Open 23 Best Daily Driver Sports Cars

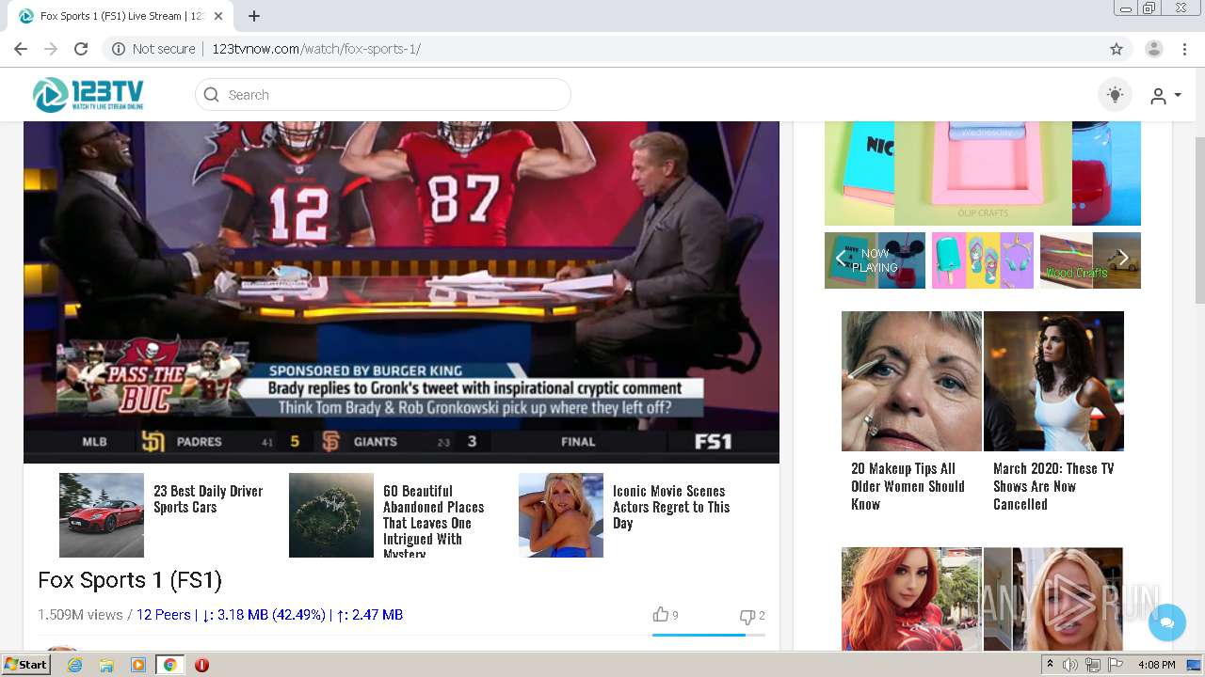click(208, 499)
